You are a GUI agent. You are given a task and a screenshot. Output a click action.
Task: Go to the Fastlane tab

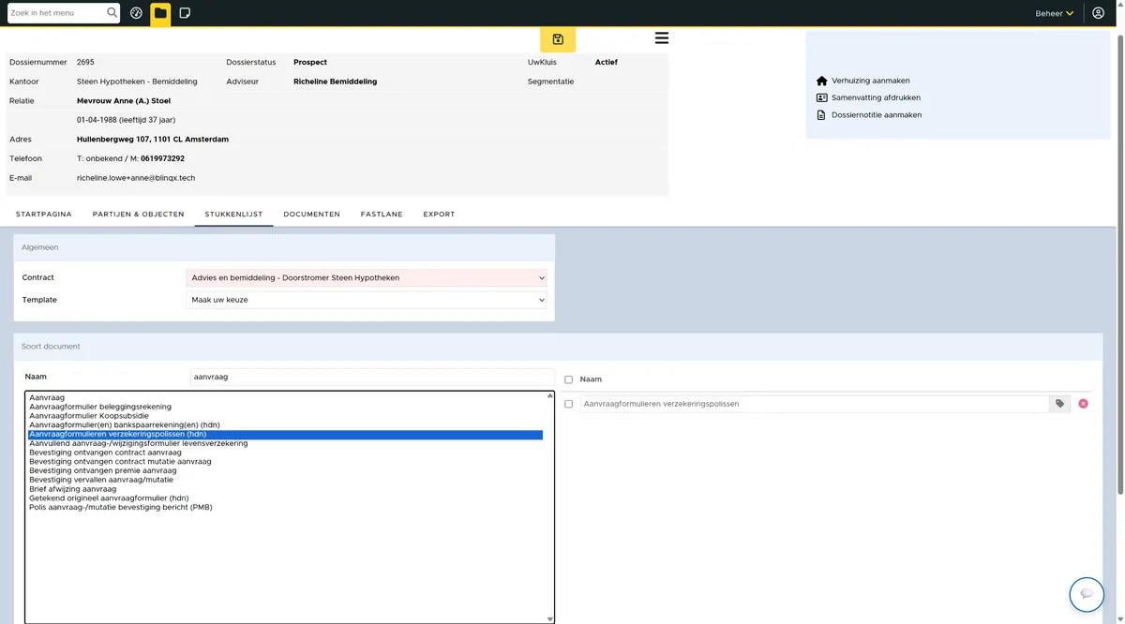click(382, 215)
